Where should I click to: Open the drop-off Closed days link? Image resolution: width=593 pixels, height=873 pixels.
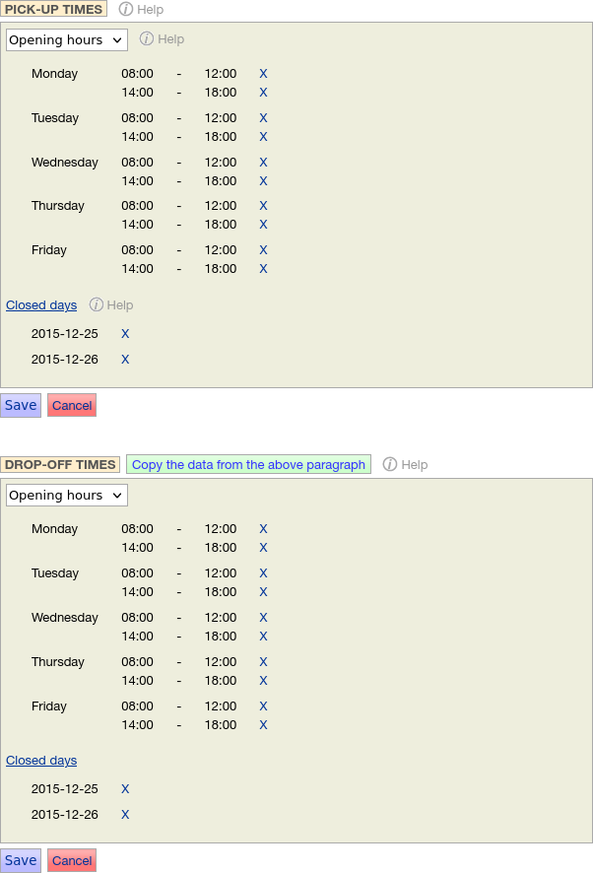[x=41, y=761]
